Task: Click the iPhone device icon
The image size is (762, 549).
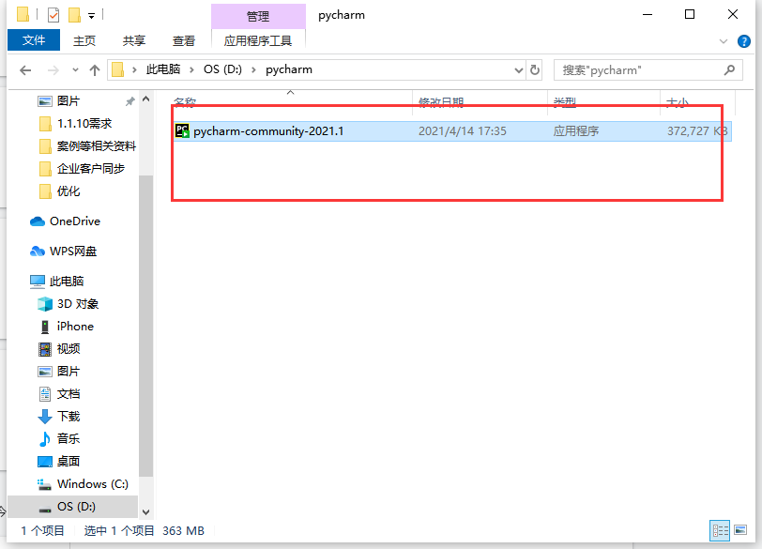Action: pos(45,327)
